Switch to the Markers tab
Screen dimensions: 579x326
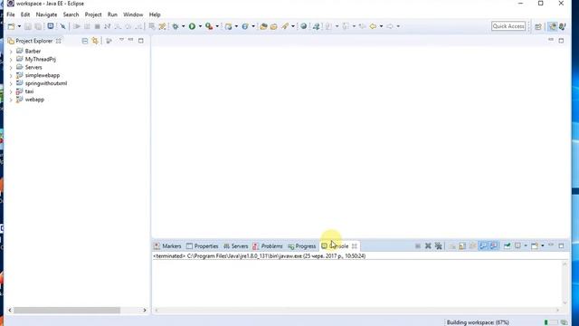pyautogui.click(x=167, y=246)
